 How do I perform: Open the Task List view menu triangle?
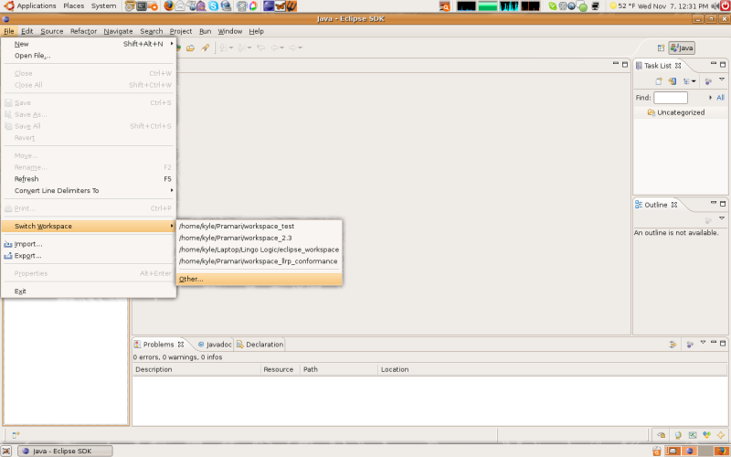coord(722,80)
